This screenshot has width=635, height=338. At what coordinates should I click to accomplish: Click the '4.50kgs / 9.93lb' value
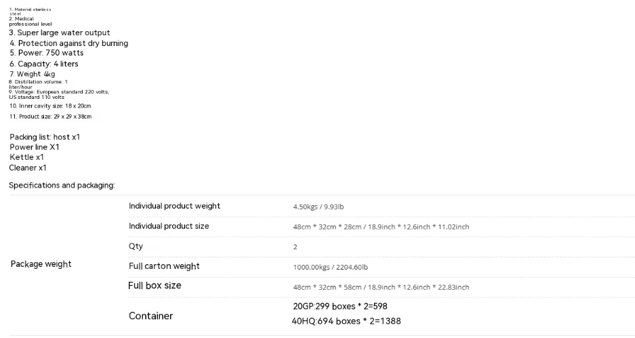tap(319, 207)
